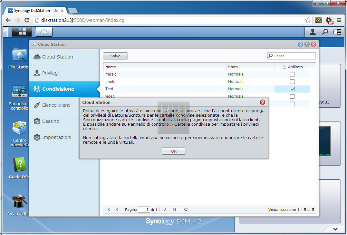Click the browser extension with off badge
The image size is (347, 235).
(x=329, y=21)
